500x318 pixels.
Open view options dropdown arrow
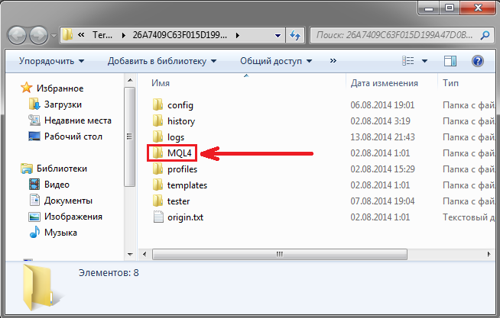click(425, 61)
